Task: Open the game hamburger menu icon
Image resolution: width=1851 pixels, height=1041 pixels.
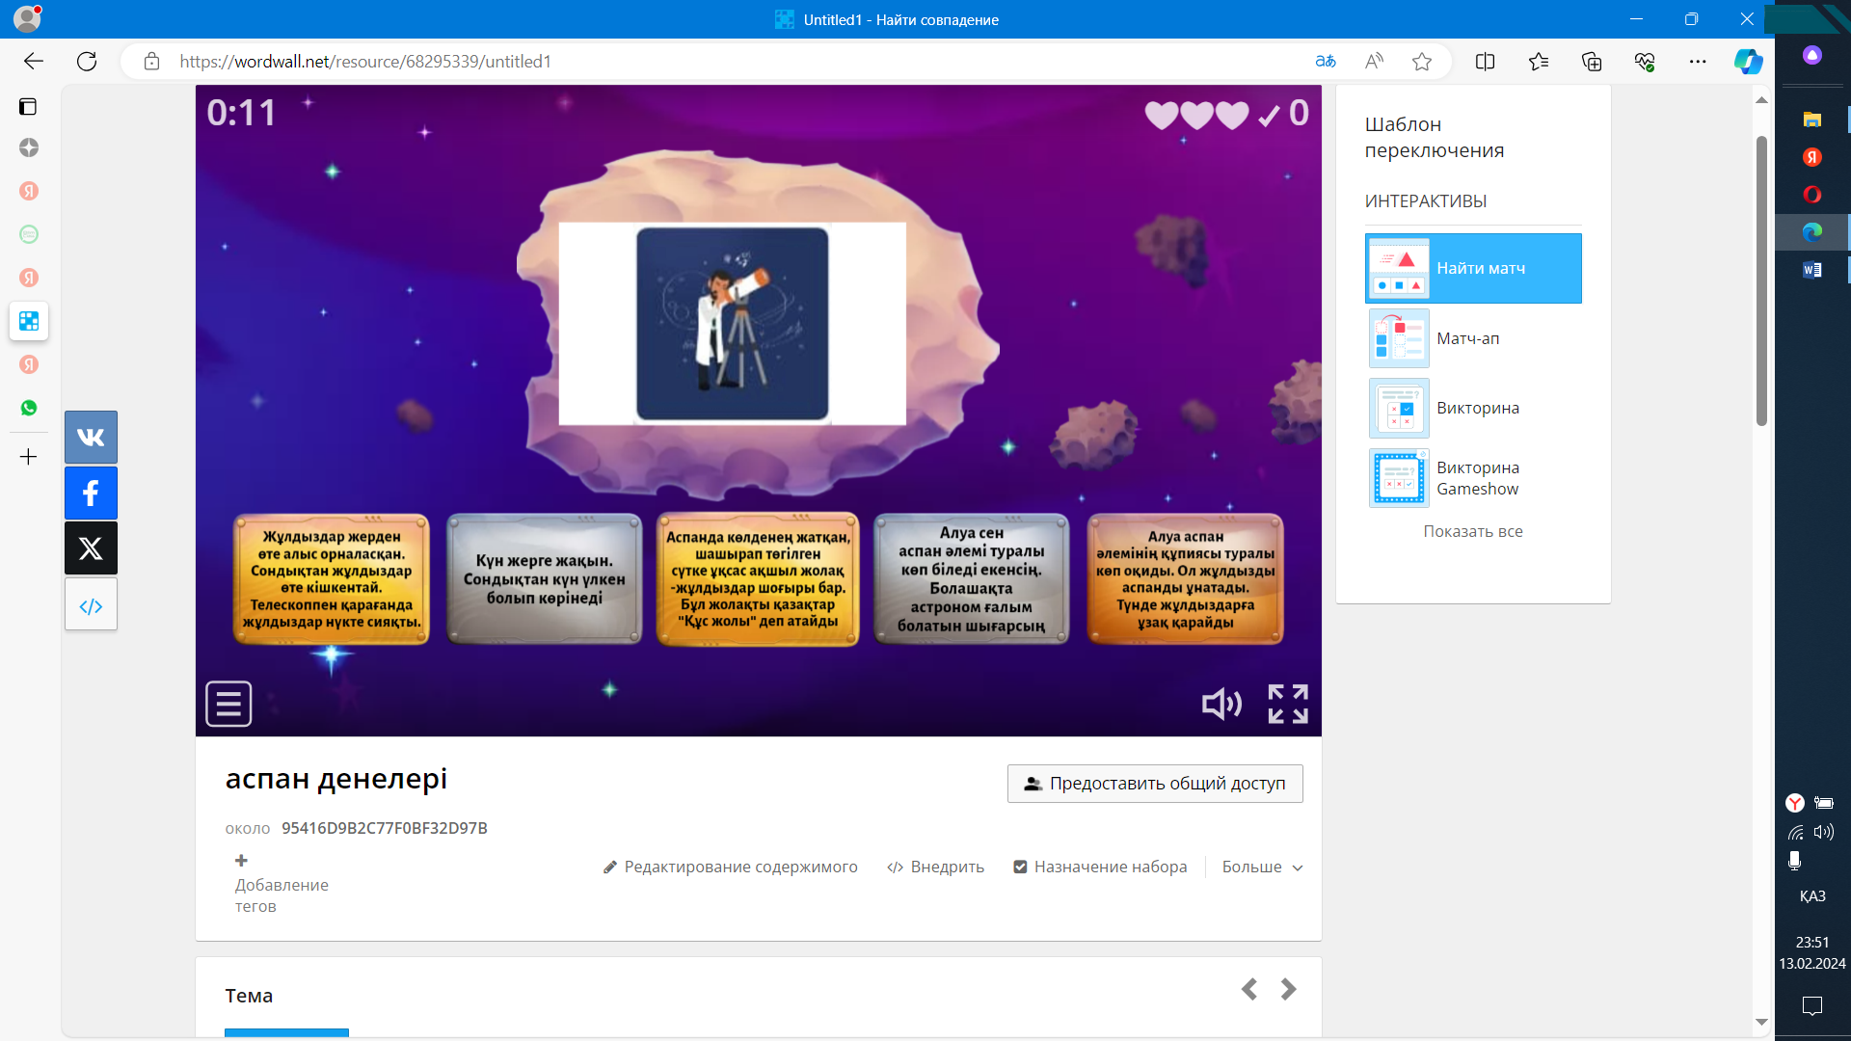Action: point(228,704)
